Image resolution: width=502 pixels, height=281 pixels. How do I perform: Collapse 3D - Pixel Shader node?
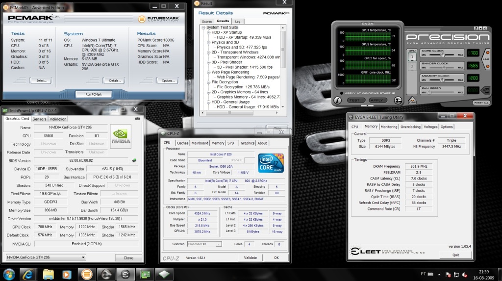(208, 62)
